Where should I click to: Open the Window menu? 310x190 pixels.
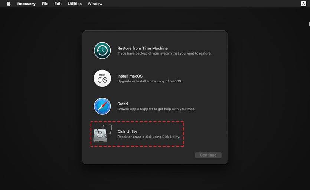[95, 4]
